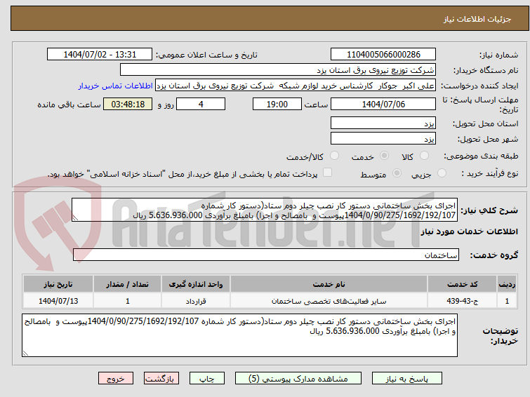Click the گروه خدمت field ساختمان

coord(265,255)
